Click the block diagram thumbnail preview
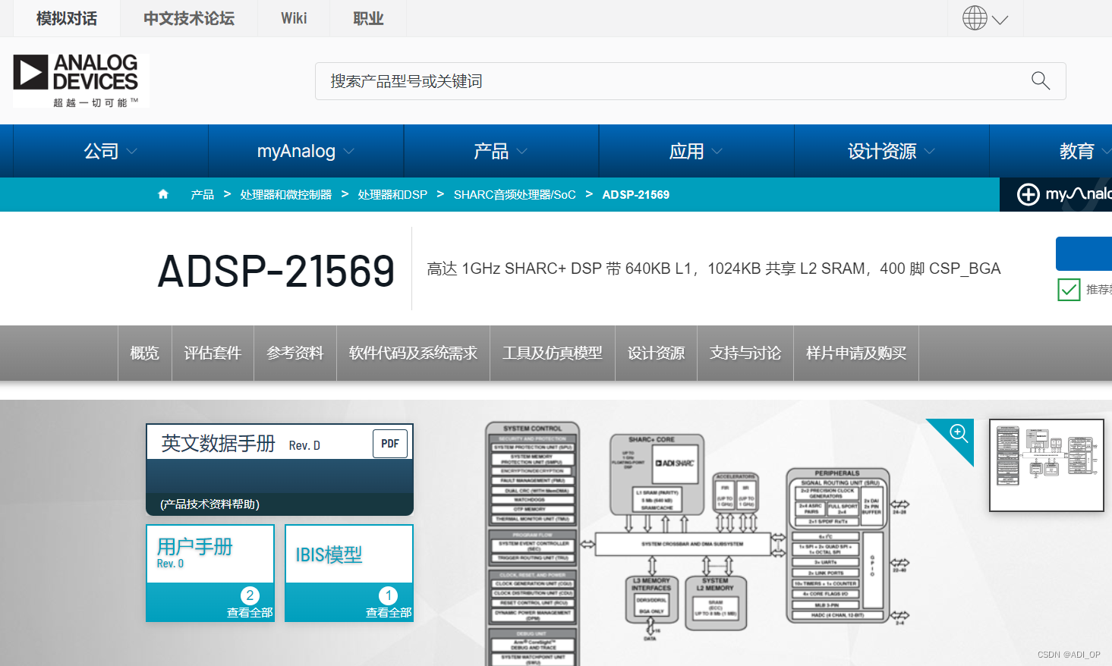The width and height of the screenshot is (1112, 666). pos(1046,465)
